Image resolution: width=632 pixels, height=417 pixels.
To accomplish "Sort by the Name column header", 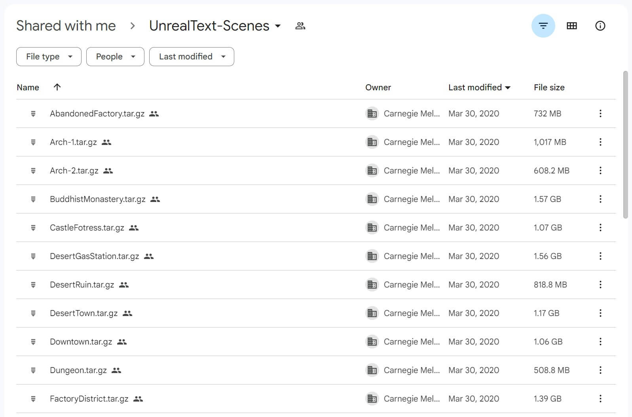I will tap(28, 88).
